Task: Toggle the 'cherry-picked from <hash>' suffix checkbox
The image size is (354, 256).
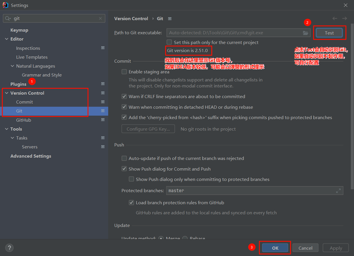Action: 124,117
